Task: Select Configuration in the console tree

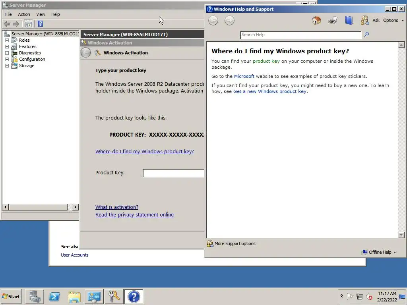Action: pos(32,60)
